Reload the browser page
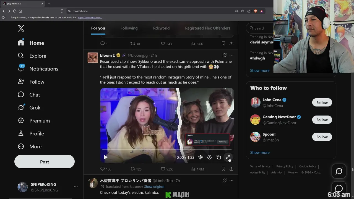 click(x=15, y=11)
